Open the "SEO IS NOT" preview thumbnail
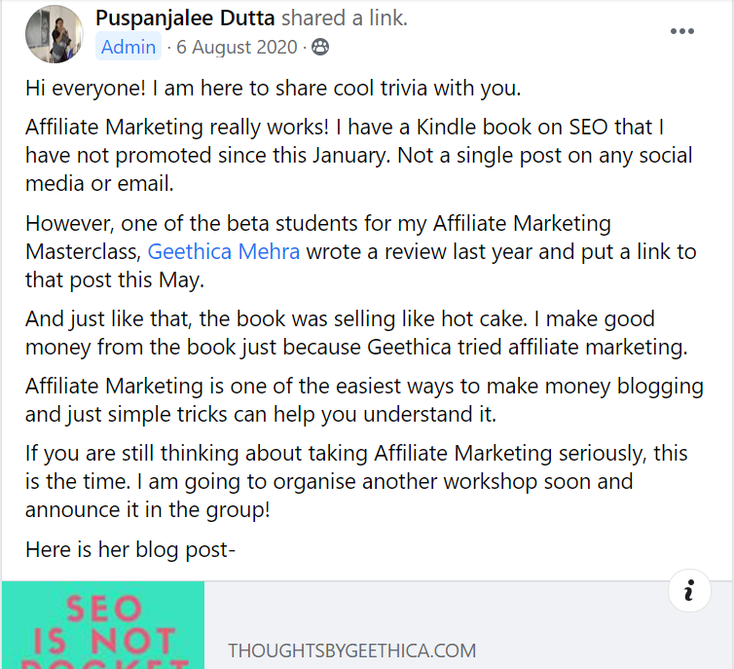 (x=102, y=625)
